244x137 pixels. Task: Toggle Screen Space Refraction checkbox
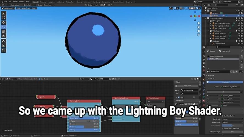click(223, 129)
